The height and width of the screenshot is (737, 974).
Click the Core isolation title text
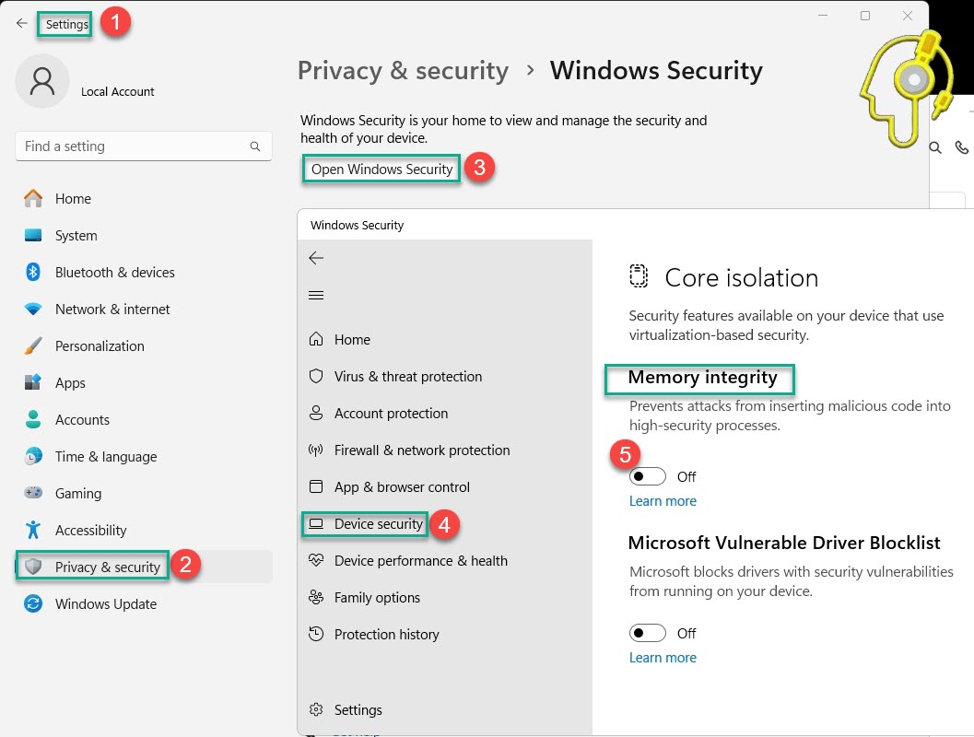[x=741, y=277]
